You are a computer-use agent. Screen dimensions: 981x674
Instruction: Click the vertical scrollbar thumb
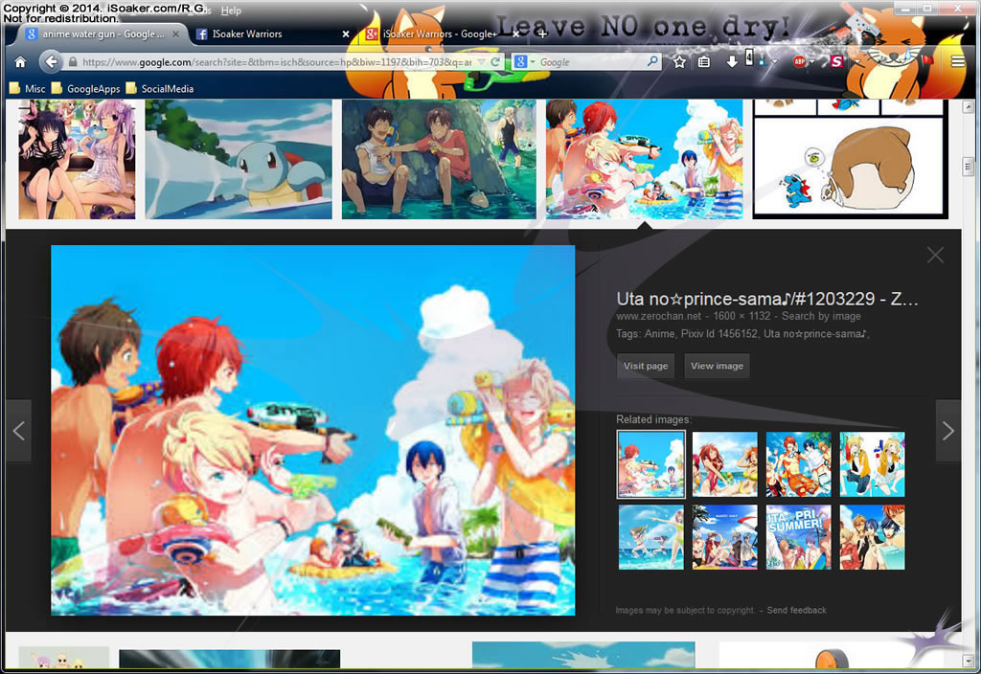[x=968, y=167]
